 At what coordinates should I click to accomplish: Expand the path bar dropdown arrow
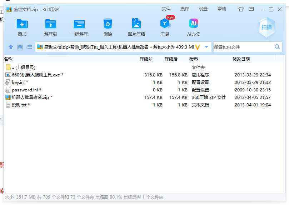206,47
